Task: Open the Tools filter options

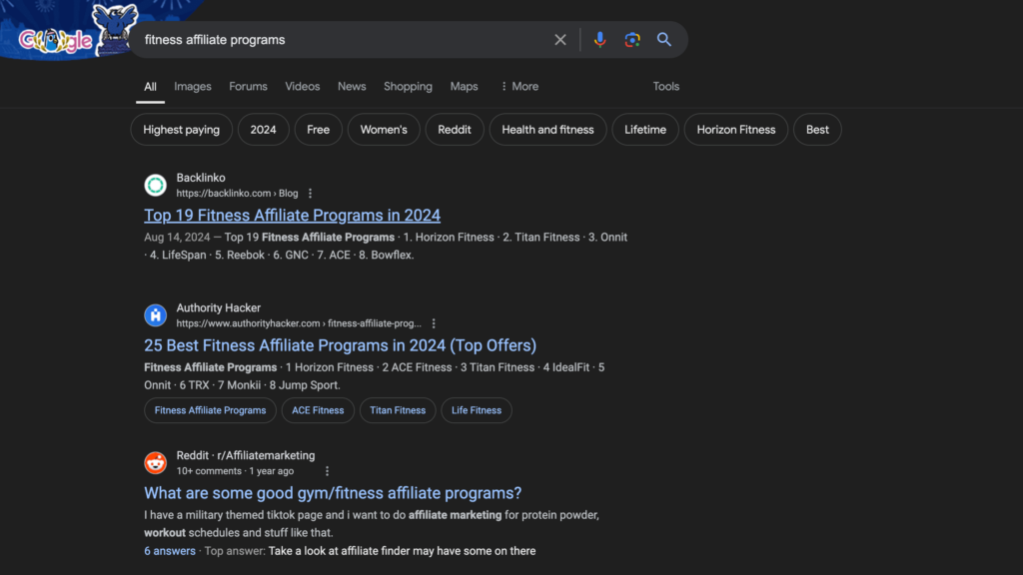Action: [x=665, y=87]
